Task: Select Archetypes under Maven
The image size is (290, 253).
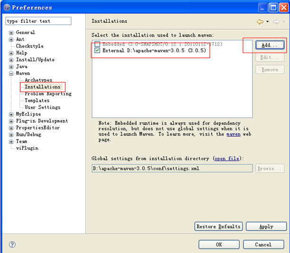Action: click(38, 80)
